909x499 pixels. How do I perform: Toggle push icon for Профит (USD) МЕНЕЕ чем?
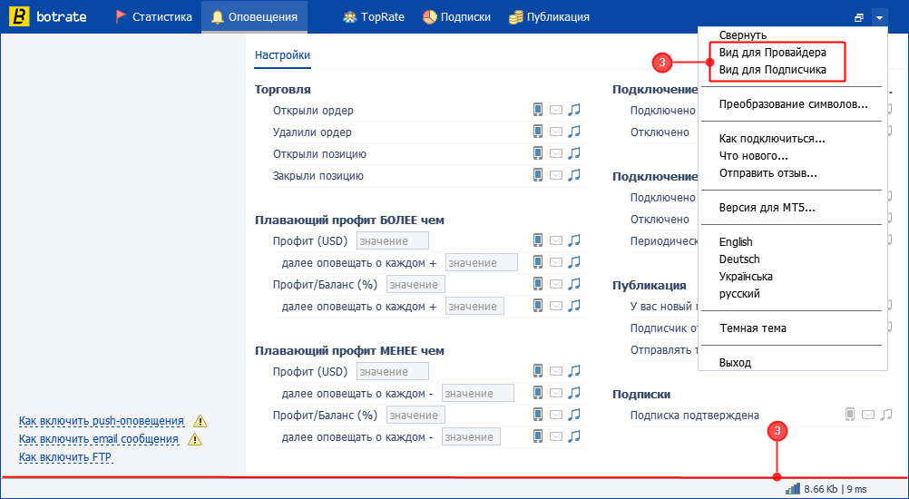click(x=538, y=370)
